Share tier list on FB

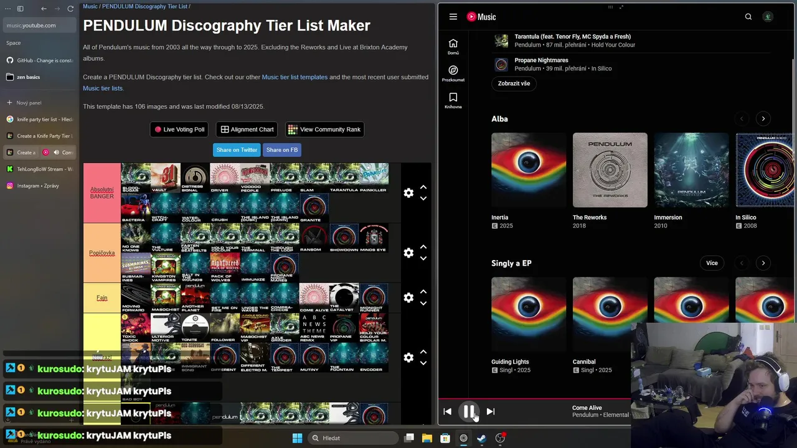tap(282, 150)
